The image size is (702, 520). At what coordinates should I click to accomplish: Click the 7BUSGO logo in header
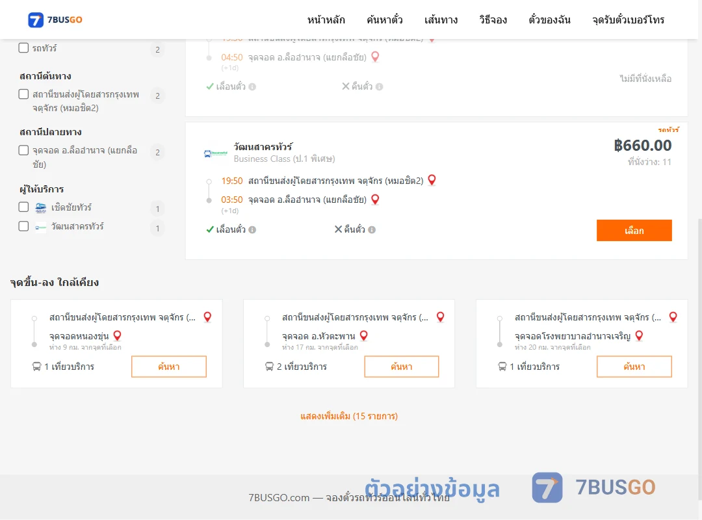55,19
